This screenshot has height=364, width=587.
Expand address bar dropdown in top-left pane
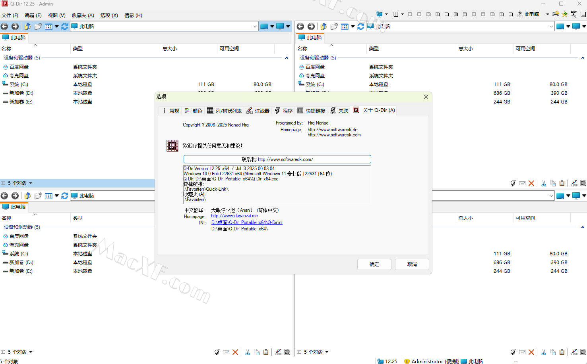(255, 27)
